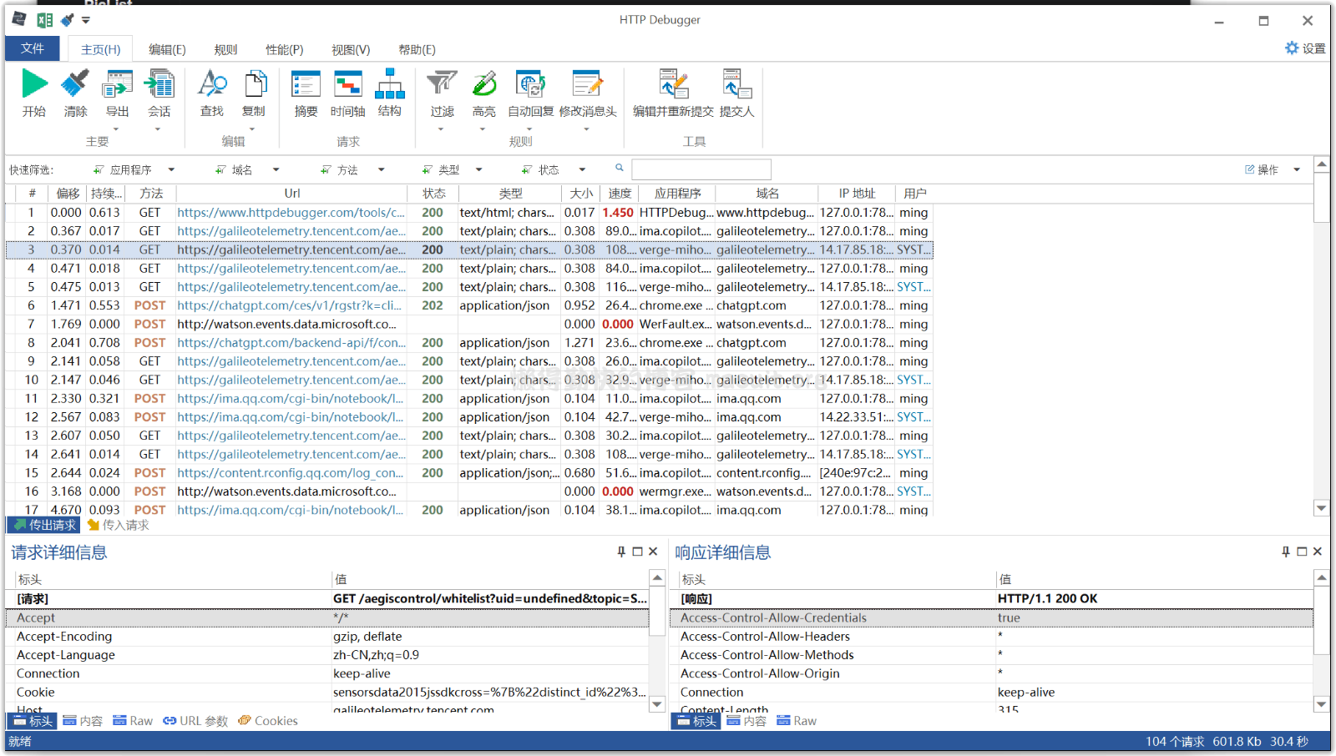Open the response 内容 tab

click(x=746, y=721)
